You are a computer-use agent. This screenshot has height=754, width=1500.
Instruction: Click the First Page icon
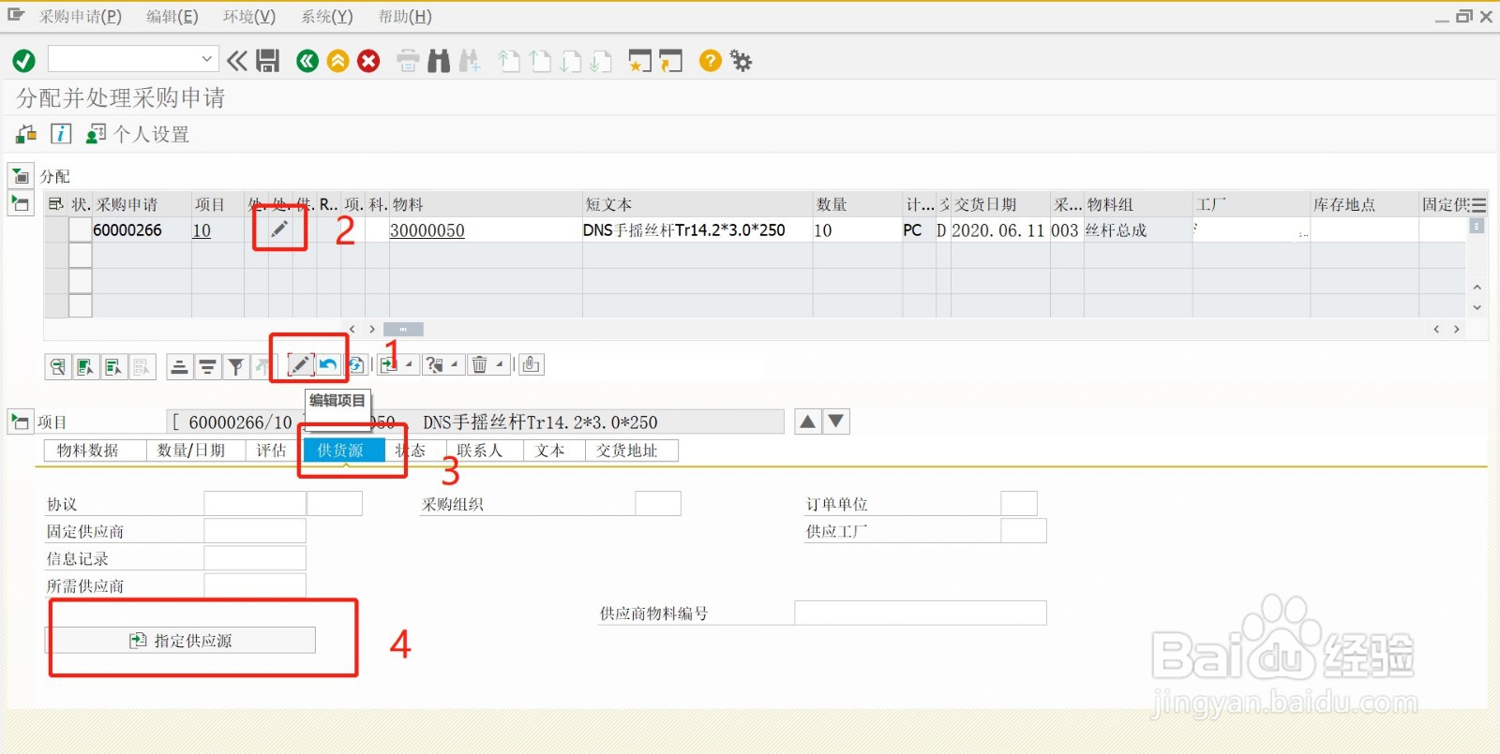tap(509, 62)
